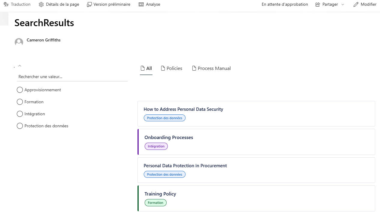Open Détails de la page
Screen dimensions: 380x212
coord(59,5)
